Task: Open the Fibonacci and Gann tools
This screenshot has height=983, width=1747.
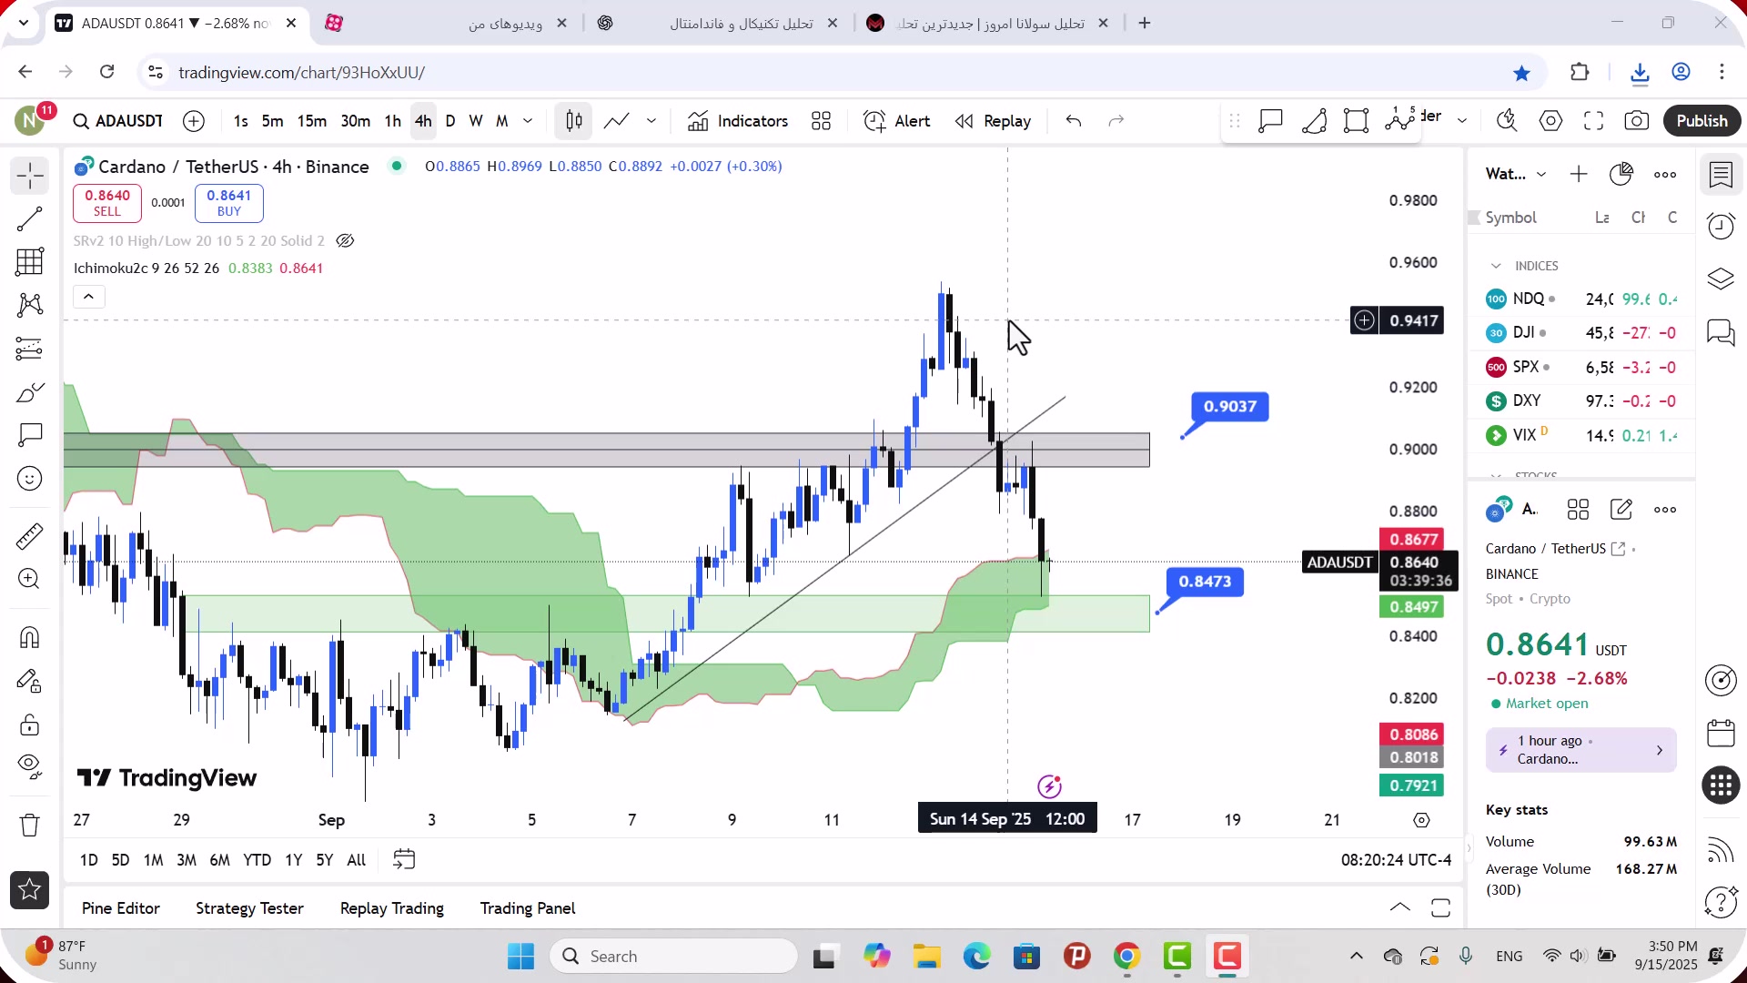Action: click(30, 262)
